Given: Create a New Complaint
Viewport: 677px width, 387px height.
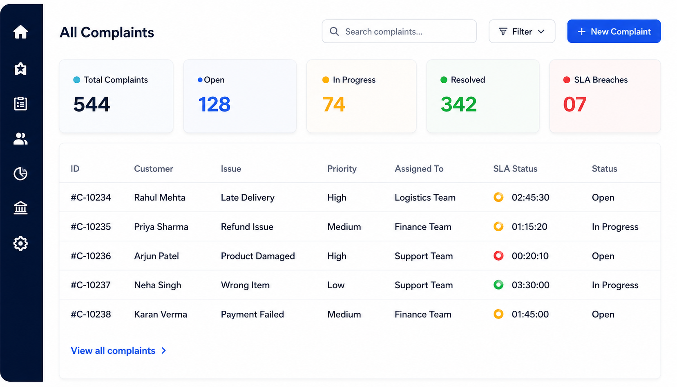Looking at the screenshot, I should 614,31.
